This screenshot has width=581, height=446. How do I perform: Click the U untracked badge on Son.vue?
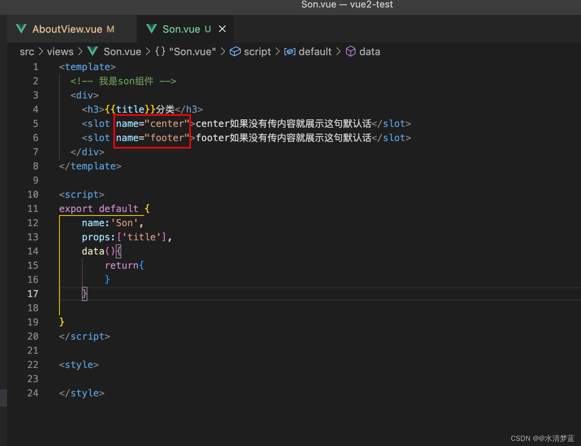pyautogui.click(x=208, y=29)
